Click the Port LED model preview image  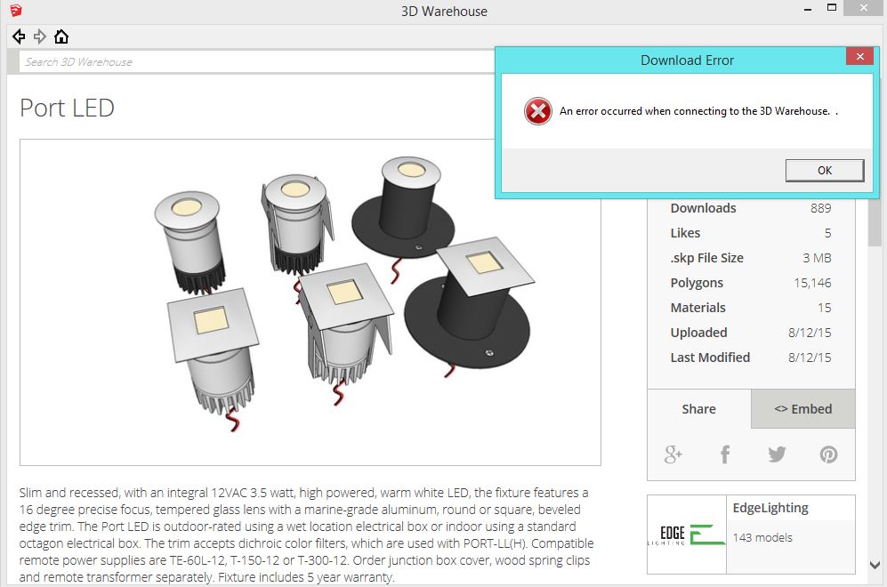(310, 302)
